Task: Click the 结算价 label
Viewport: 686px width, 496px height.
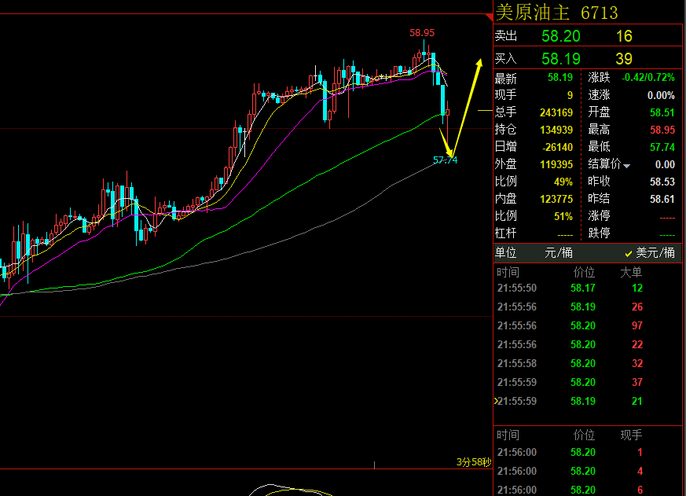Action: click(x=604, y=164)
